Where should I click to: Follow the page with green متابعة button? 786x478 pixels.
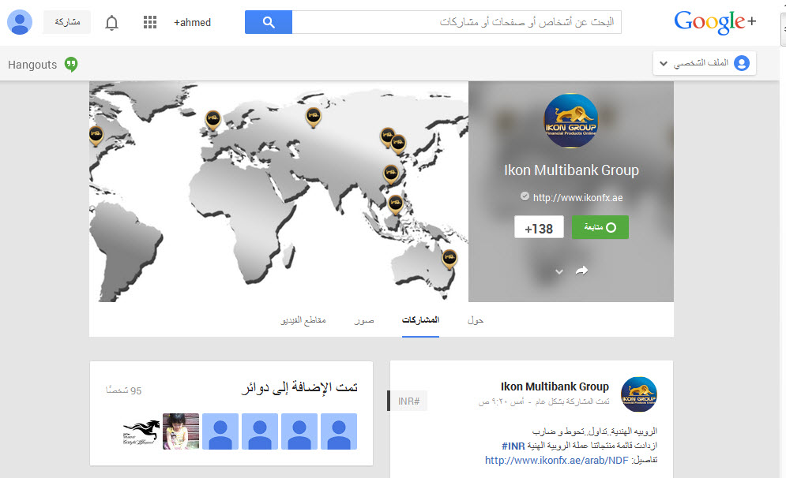point(600,227)
